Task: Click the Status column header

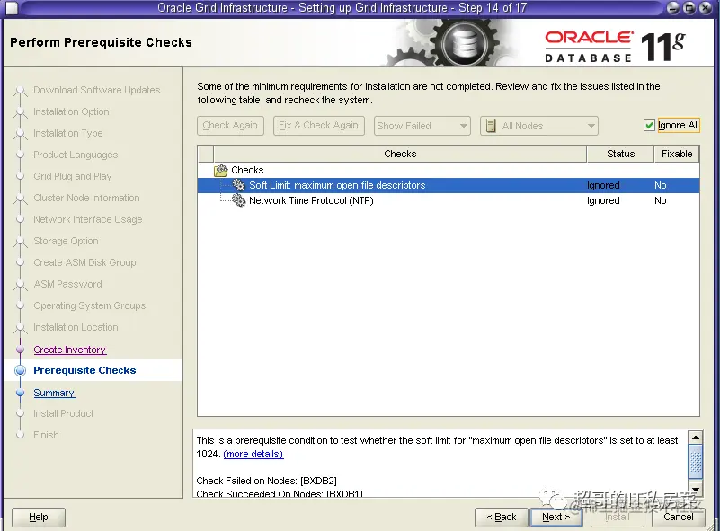Action: click(620, 154)
